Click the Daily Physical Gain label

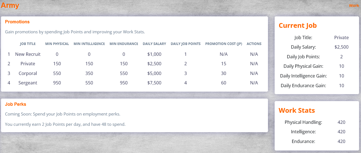pyautogui.click(x=303, y=66)
